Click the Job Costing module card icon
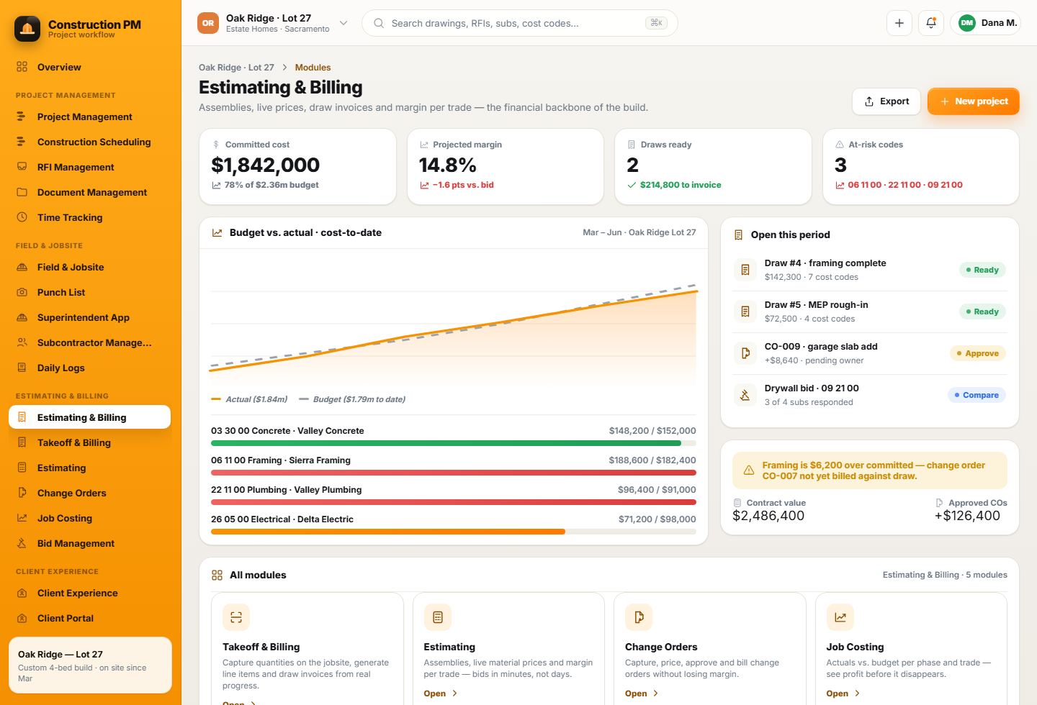1037x705 pixels. (840, 617)
